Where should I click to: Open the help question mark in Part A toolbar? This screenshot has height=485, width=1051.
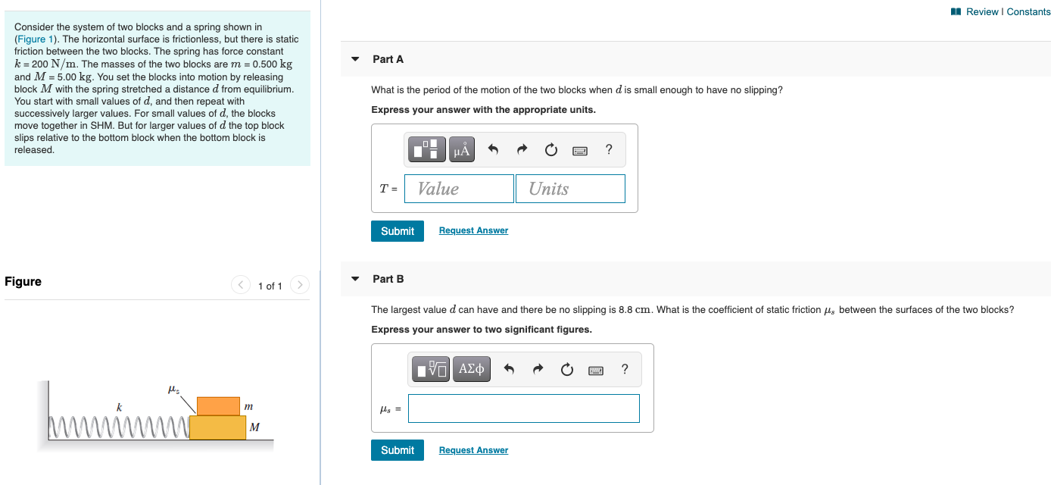pyautogui.click(x=608, y=149)
